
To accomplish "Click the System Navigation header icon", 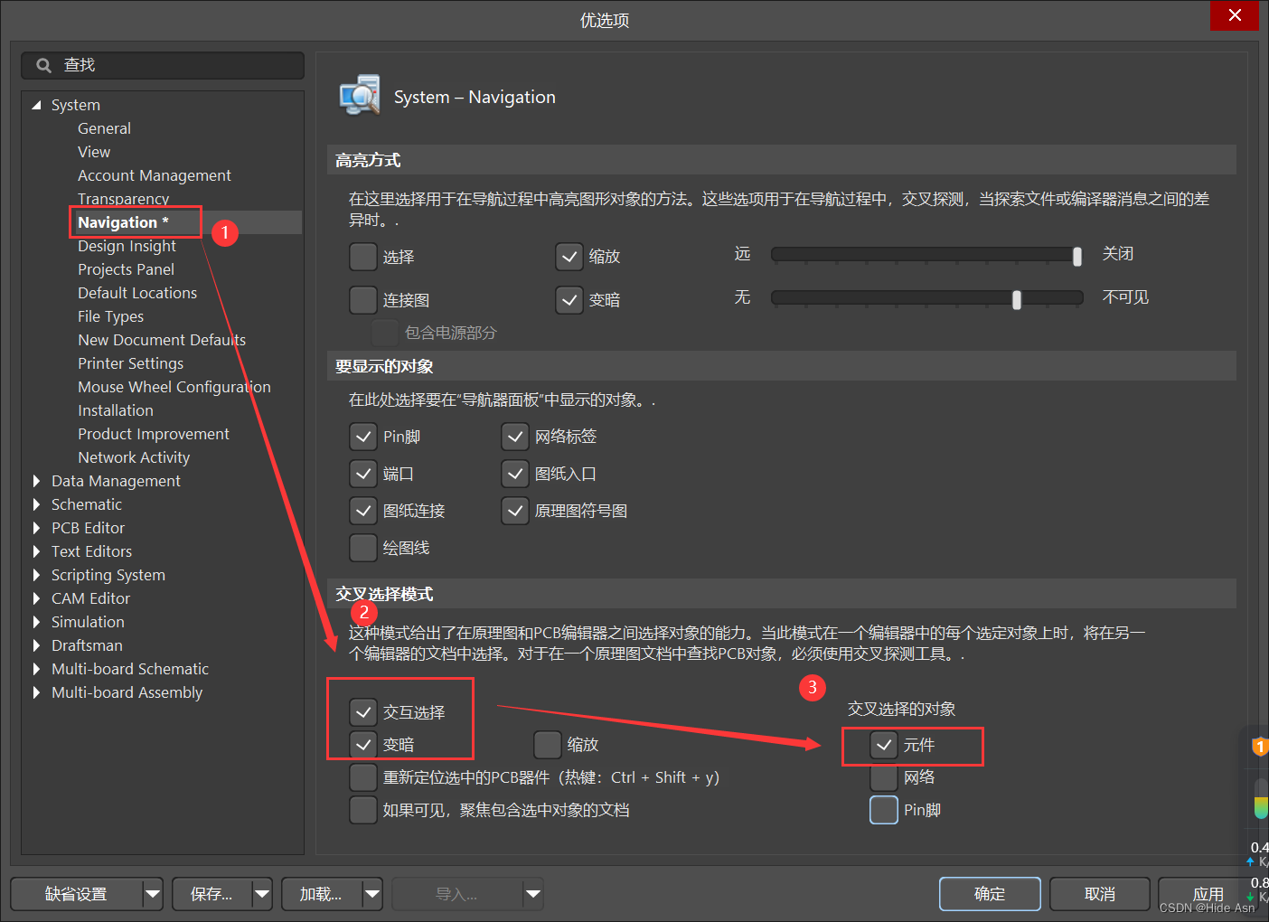I will [x=360, y=96].
